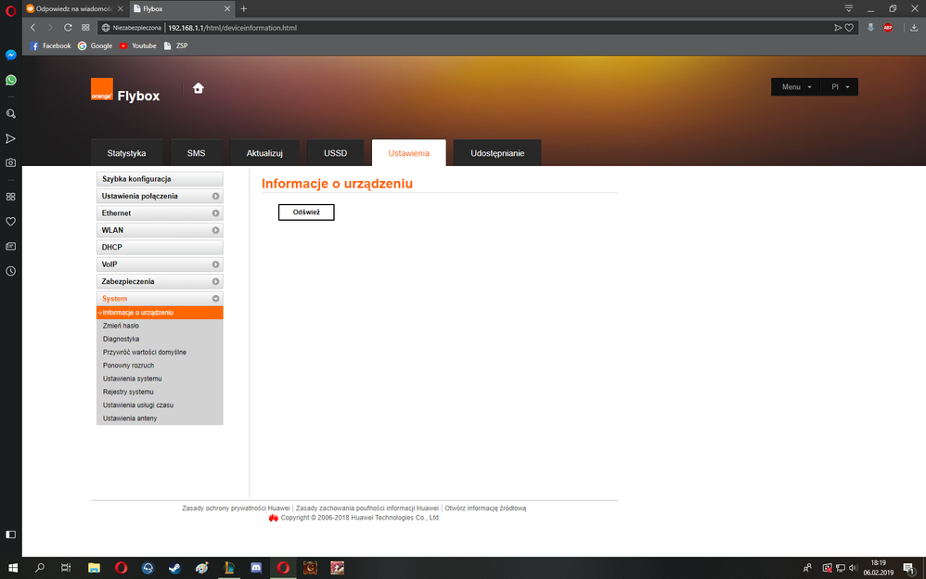Click the Opera sidebar history clock icon
Screen dimensions: 926x579
(x=10, y=271)
